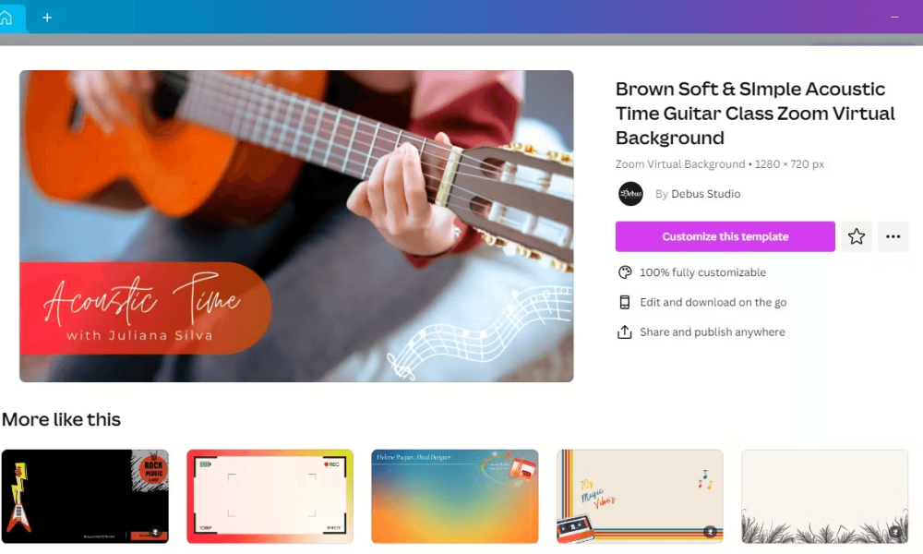The width and height of the screenshot is (923, 554).
Task: Open the three-dot more options menu
Action: point(893,236)
